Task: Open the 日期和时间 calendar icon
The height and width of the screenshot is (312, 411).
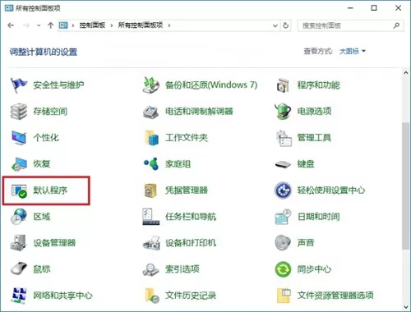Action: 283,217
